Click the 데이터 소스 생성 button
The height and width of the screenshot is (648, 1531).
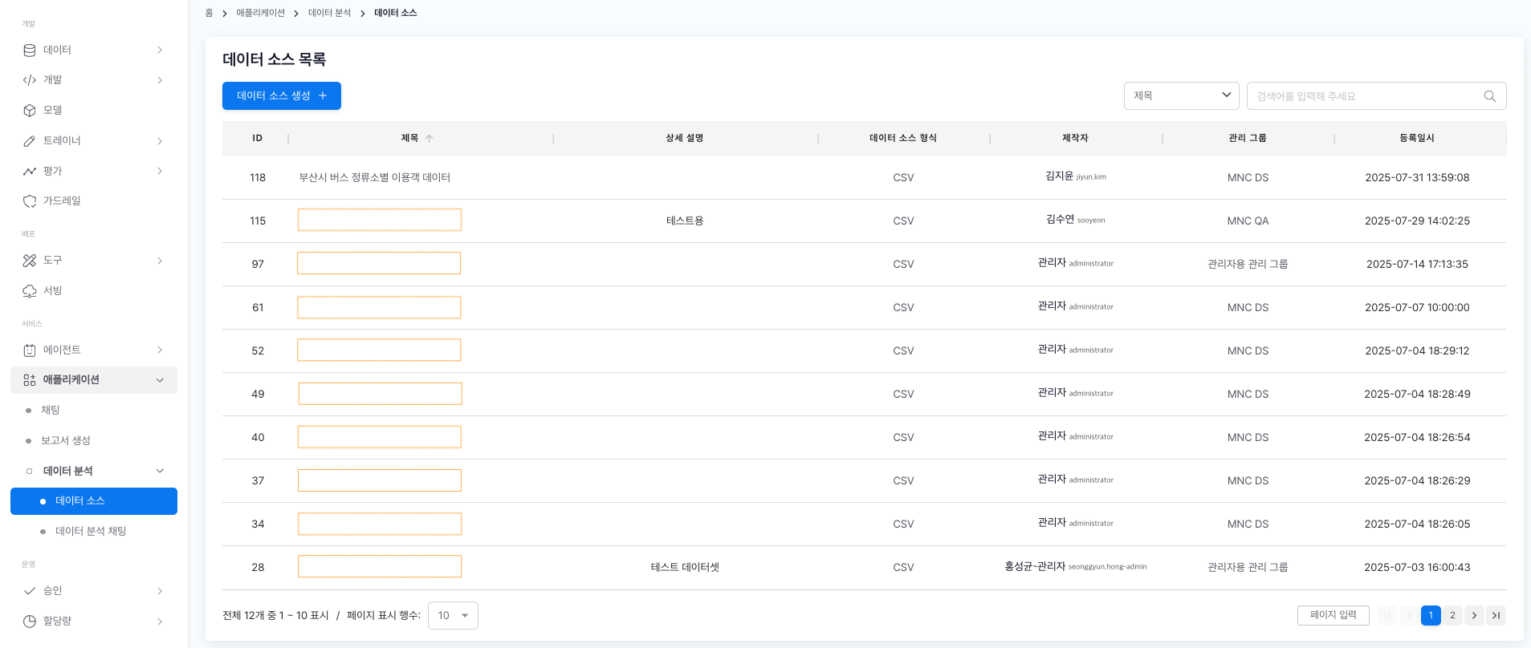click(281, 95)
